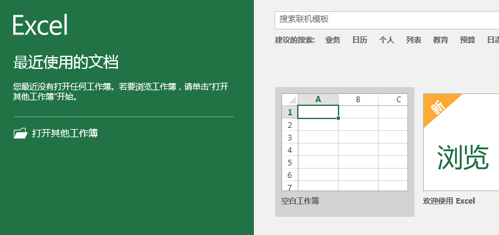Open the 欢迎使用 Excel tour template
The height and width of the screenshot is (235, 499).
tap(461, 142)
